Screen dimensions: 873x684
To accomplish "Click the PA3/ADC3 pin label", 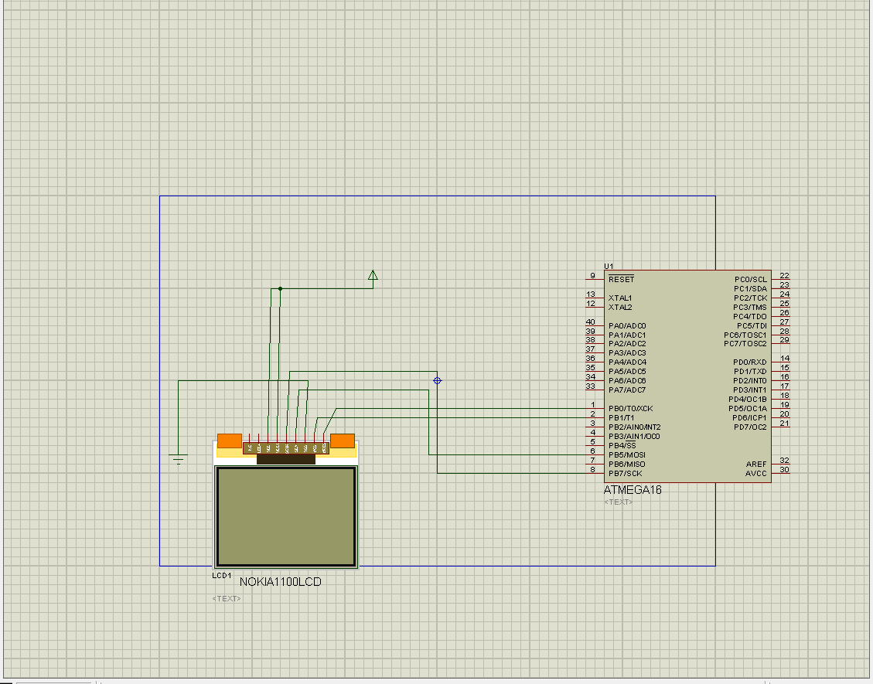I will [x=627, y=353].
